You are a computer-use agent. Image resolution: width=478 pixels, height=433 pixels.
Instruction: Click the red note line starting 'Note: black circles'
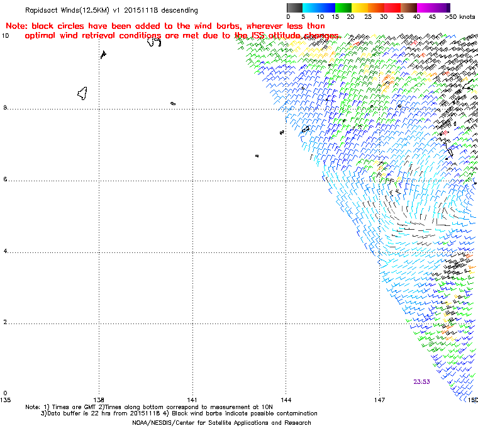(x=165, y=26)
